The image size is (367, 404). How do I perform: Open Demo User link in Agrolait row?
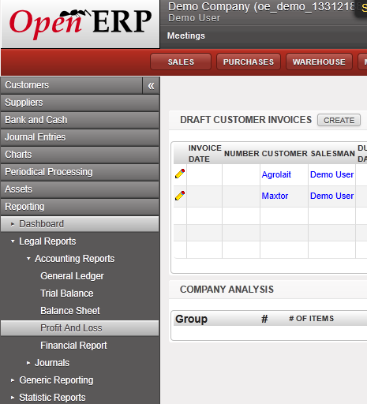pyautogui.click(x=331, y=174)
